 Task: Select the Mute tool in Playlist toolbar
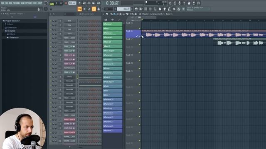[x=121, y=14]
